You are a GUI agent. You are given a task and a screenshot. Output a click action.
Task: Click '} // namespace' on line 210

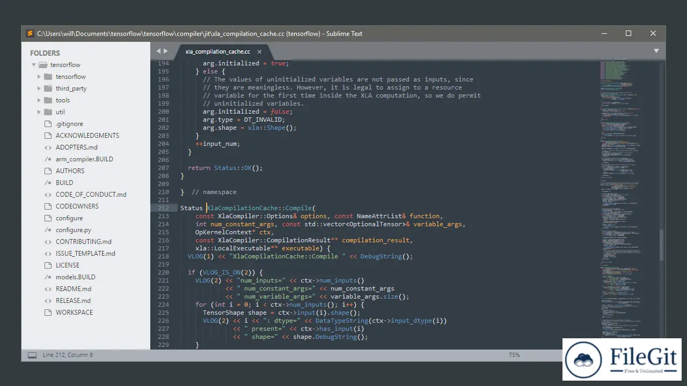click(208, 192)
